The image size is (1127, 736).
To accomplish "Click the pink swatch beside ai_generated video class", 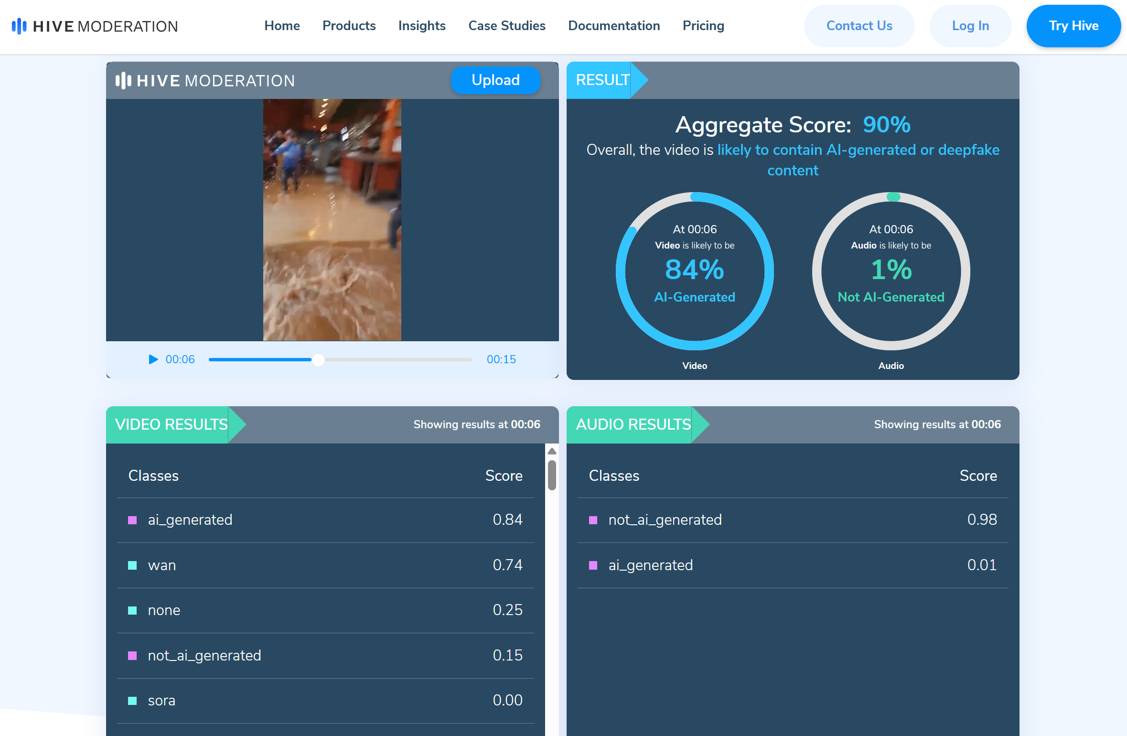I will tap(132, 520).
